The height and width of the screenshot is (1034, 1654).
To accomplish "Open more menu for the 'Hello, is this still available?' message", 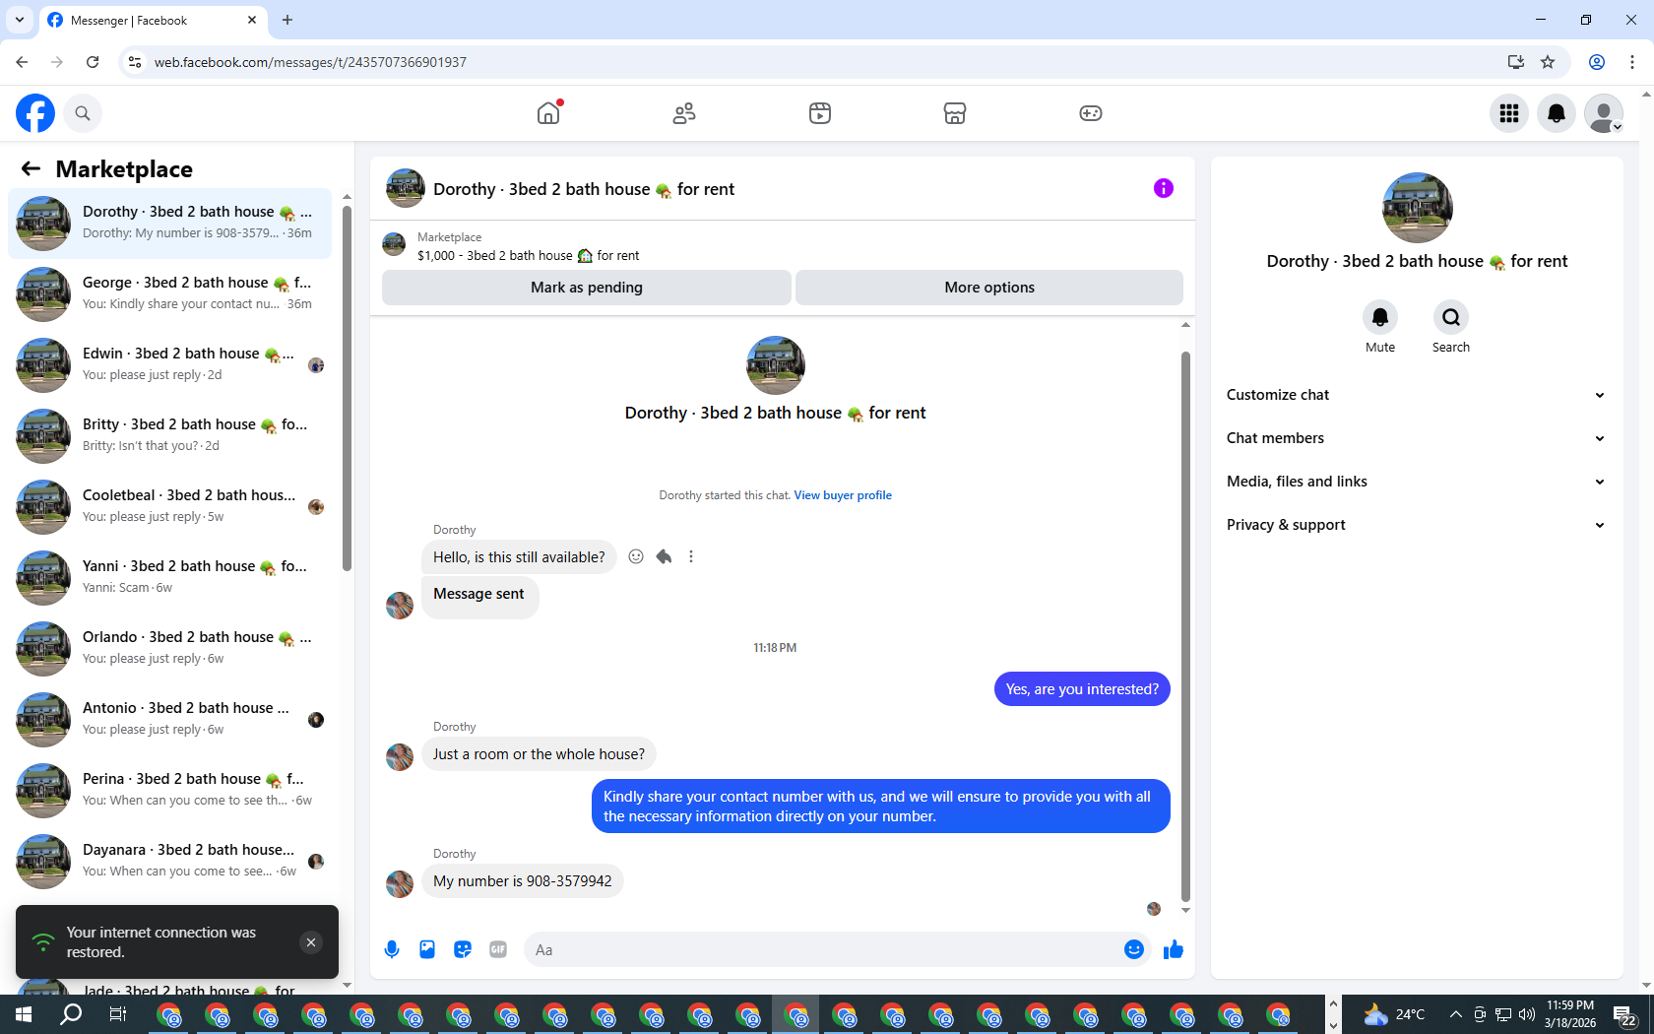I will click(x=691, y=556).
